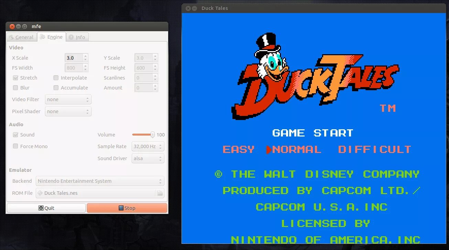Lower FS Height using its down arrow
Viewport: 449px width, 250px height.
[155, 70]
